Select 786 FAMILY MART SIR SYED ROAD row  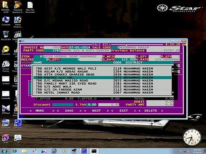[103, 83]
